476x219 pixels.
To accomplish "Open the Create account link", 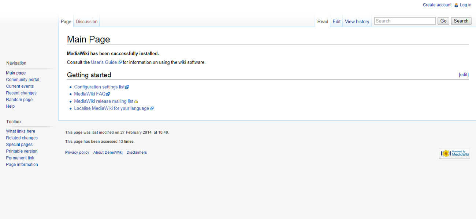I will point(437,5).
